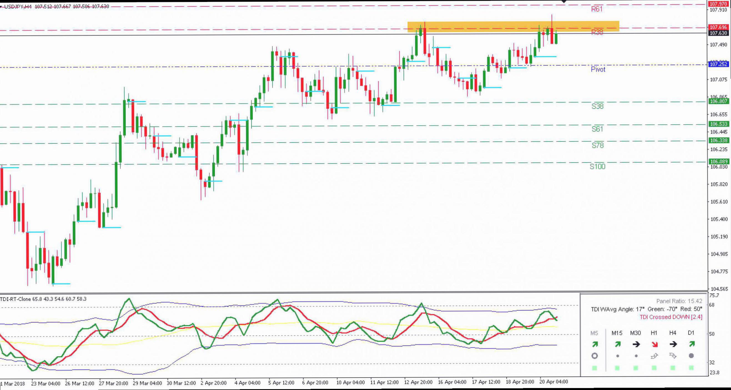731x390 pixels.
Task: Click the green square under H1
Action: (x=654, y=368)
